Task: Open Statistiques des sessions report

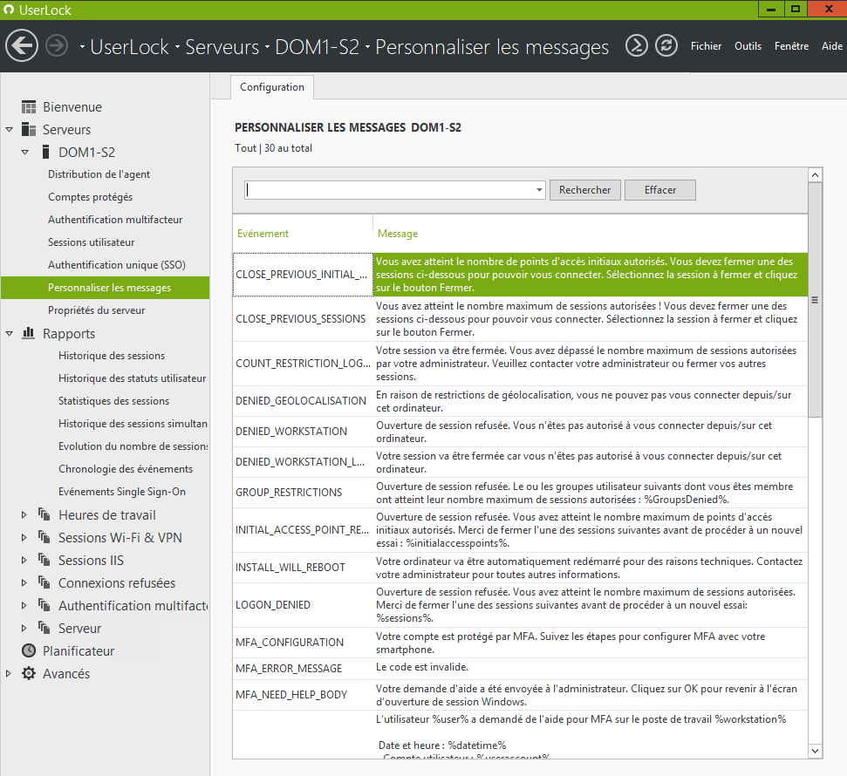Action: (113, 401)
